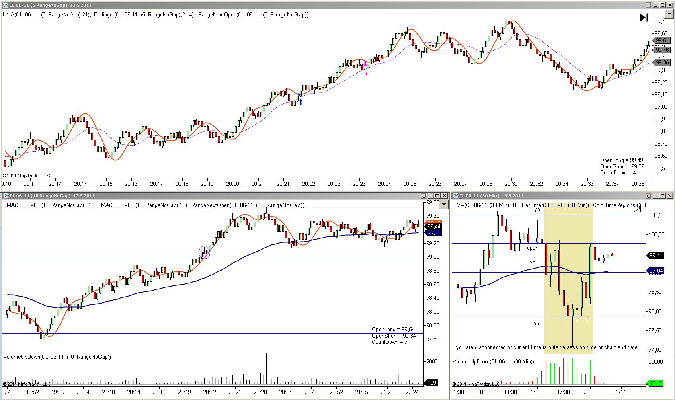This screenshot has width=675, height=400.
Task: Select the blue 99,36 price marker in 10 Range chart
Action: 434,232
